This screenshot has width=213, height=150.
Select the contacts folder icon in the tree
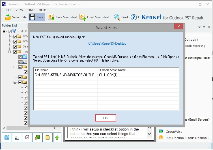tap(25, 62)
